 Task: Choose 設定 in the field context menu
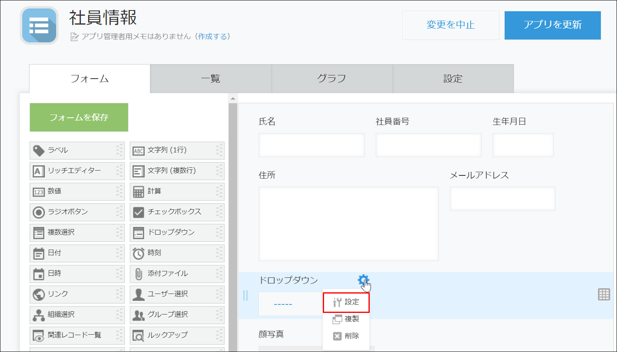point(352,302)
